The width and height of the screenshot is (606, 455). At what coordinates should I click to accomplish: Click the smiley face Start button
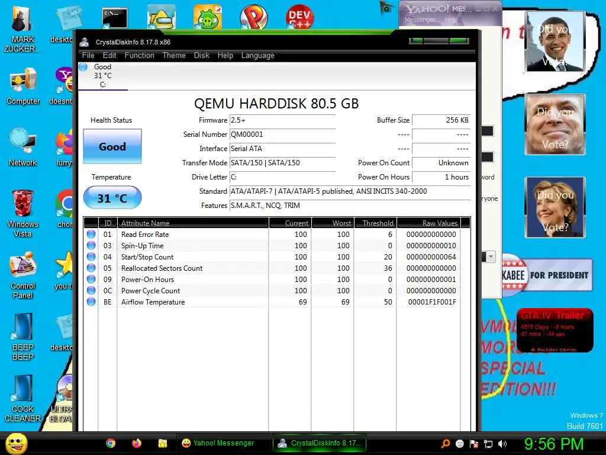(17, 443)
